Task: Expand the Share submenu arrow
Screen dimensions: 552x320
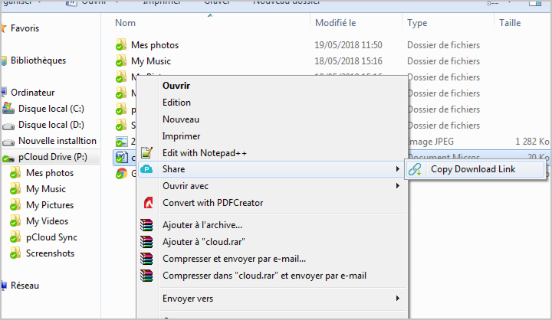Action: [397, 169]
